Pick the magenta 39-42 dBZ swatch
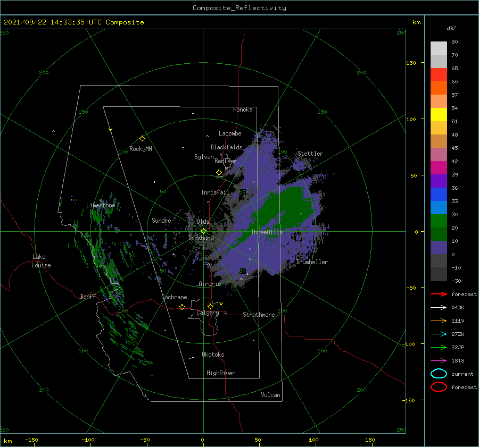479x447 pixels. point(439,168)
